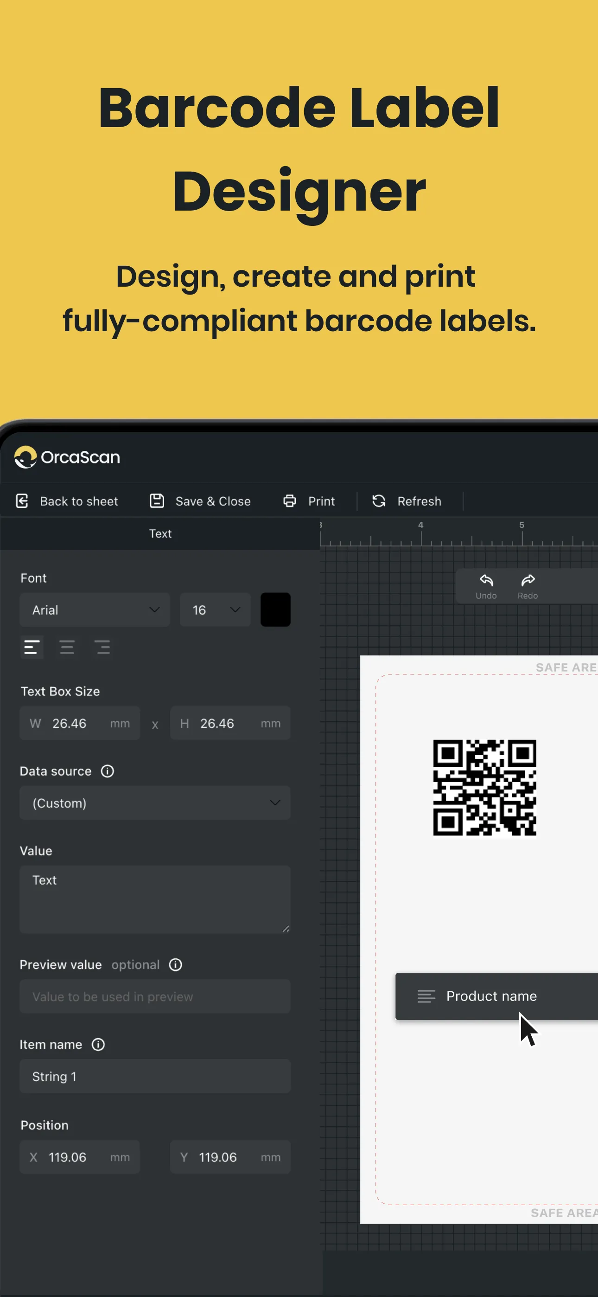The image size is (598, 1297).
Task: Click into the Value text area
Action: pos(155,899)
